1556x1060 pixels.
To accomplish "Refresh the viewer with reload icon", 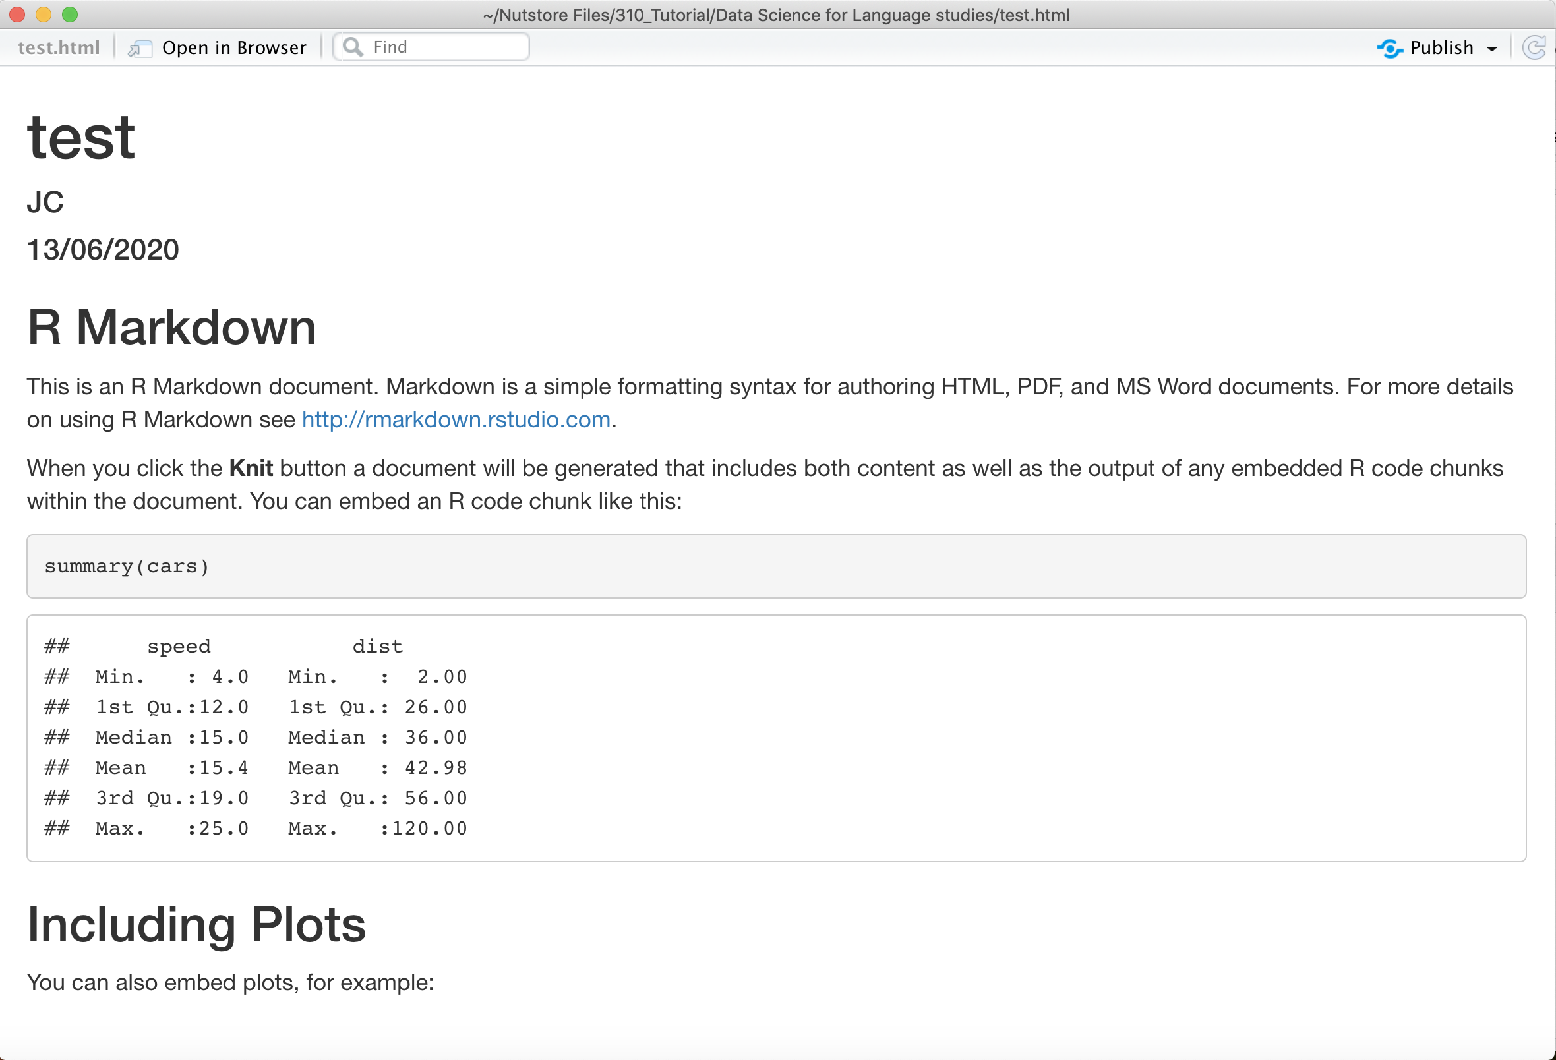I will click(1534, 47).
